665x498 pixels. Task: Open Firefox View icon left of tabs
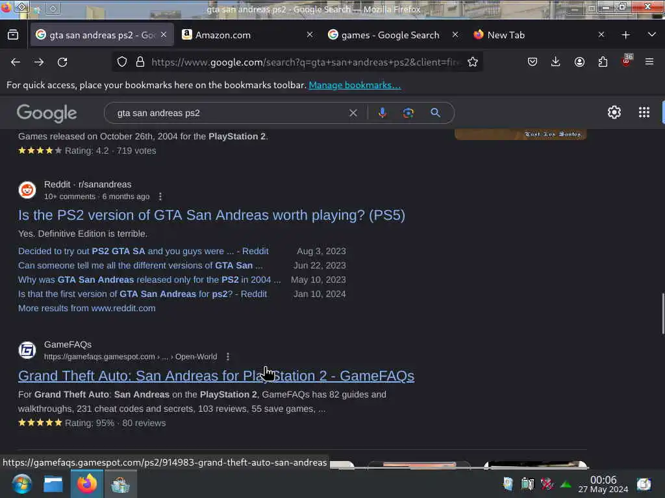tap(13, 35)
